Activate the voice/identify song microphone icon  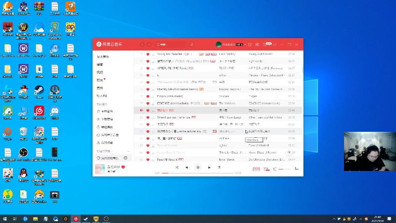192,44
